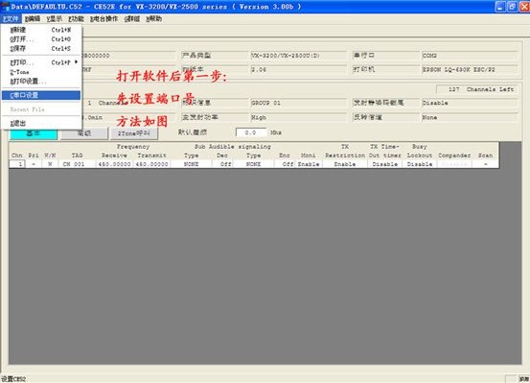Switch to the 2Tone呼叫 tab
Screen dimensions: 530x383
click(x=134, y=133)
